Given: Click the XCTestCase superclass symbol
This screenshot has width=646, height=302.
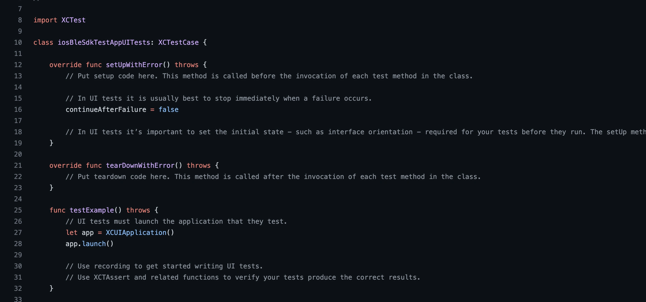Looking at the screenshot, I should [x=178, y=43].
